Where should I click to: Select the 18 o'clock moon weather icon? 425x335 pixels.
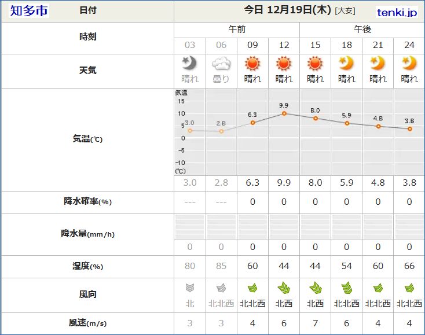pos(346,63)
